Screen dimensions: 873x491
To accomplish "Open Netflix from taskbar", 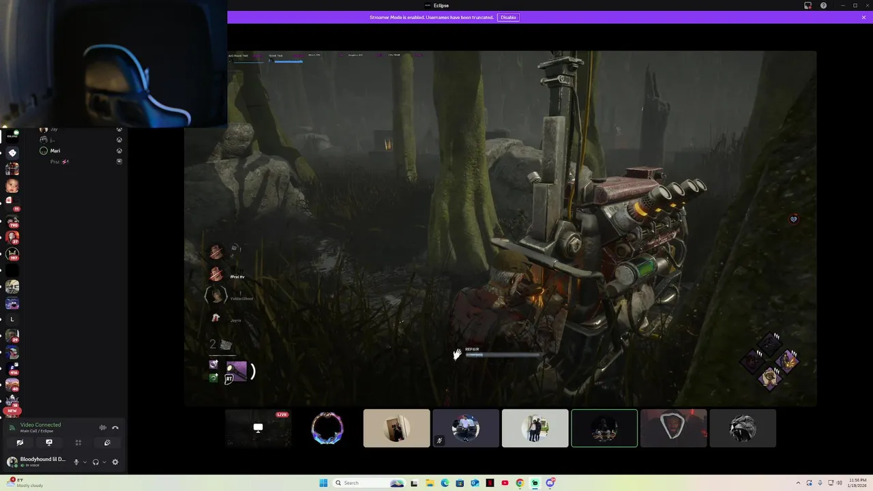I will pyautogui.click(x=490, y=483).
